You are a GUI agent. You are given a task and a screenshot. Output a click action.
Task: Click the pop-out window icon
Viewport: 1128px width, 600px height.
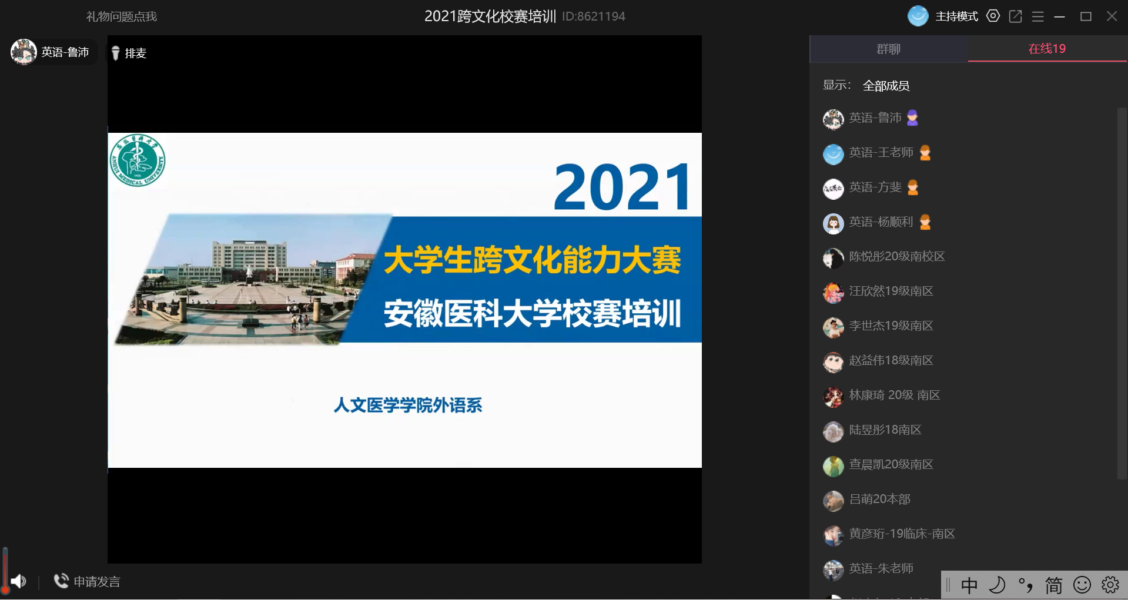click(1015, 16)
